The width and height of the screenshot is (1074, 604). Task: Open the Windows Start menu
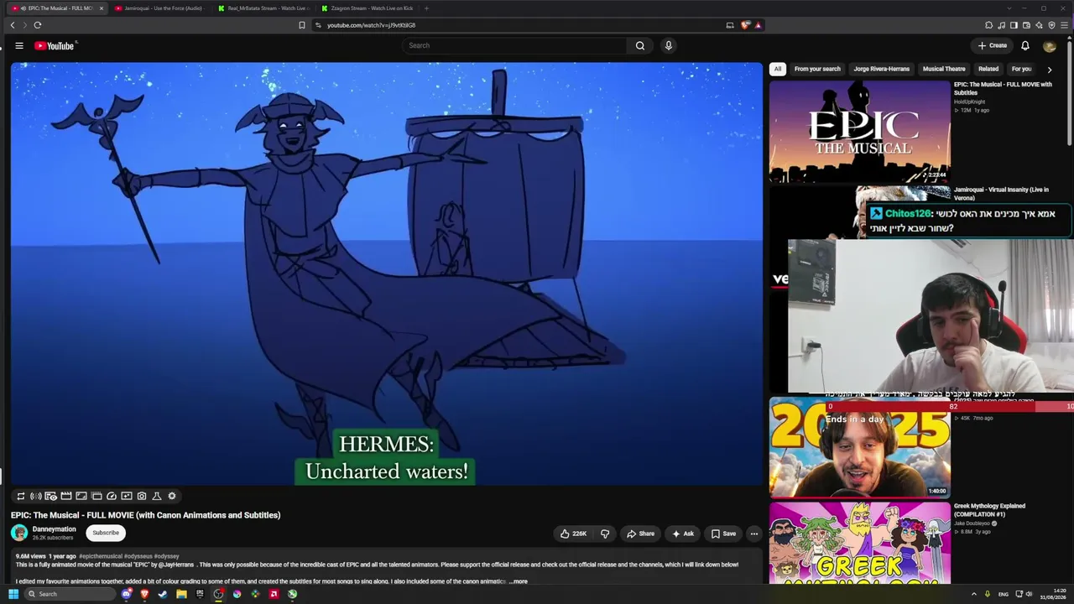pos(13,594)
